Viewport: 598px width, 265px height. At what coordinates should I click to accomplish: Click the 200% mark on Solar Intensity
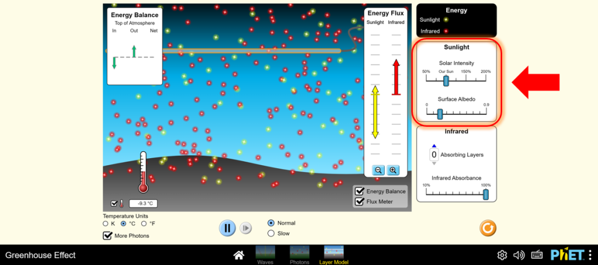coord(485,71)
